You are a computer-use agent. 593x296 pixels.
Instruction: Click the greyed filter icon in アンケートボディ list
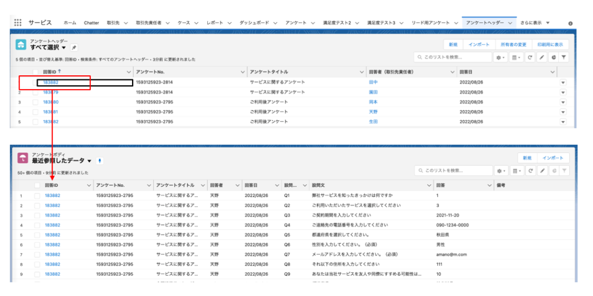pyautogui.click(x=564, y=171)
